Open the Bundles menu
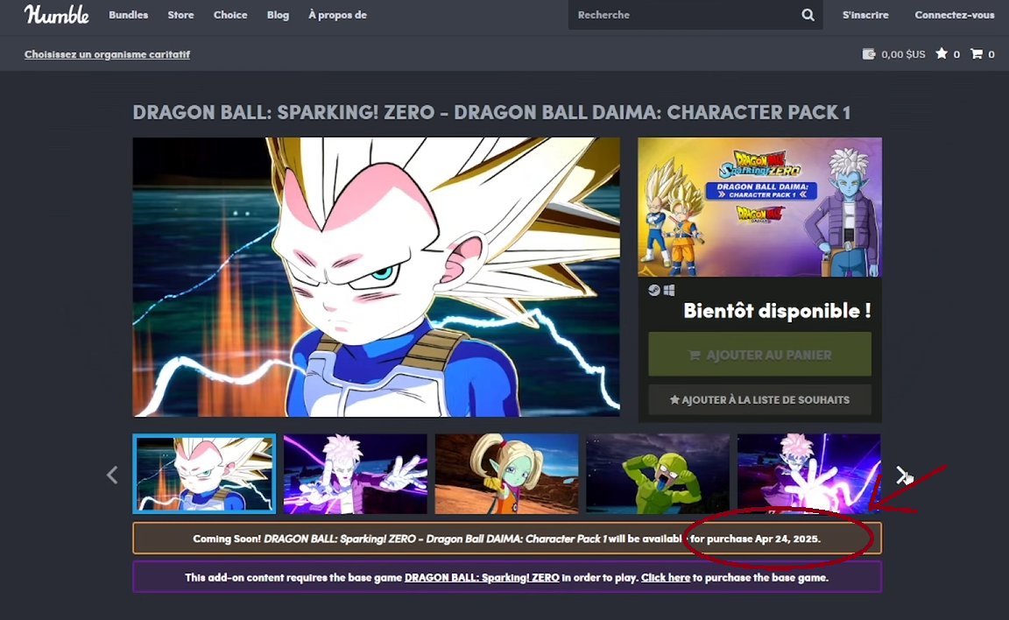 128,15
